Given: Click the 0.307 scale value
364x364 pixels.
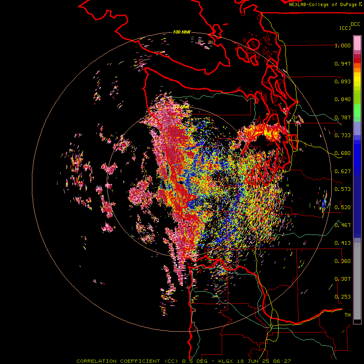Looking at the screenshot, I should (x=343, y=279).
